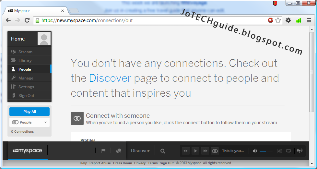Open the Help footer link

coord(83,163)
